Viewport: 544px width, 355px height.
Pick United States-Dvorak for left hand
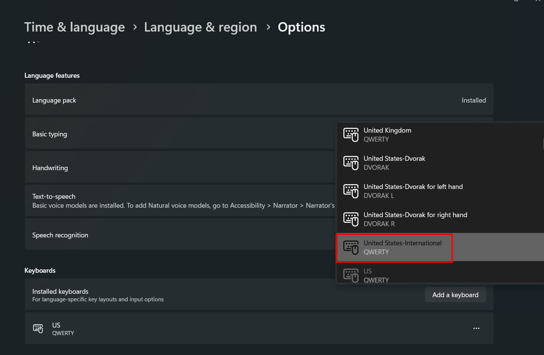[413, 191]
